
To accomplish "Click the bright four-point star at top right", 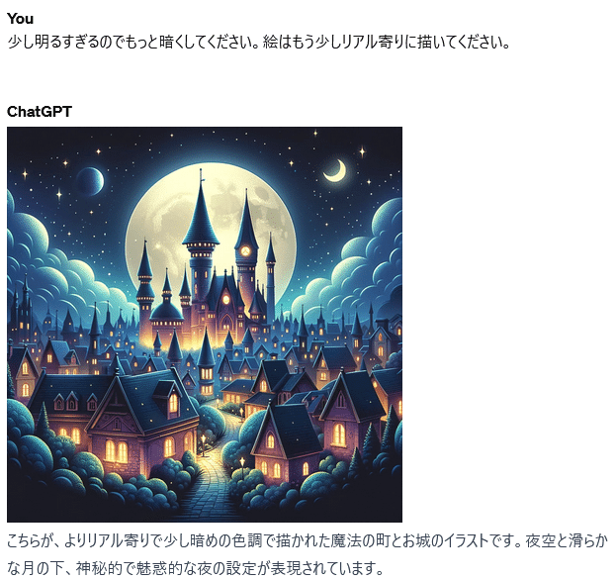I will point(362,151).
